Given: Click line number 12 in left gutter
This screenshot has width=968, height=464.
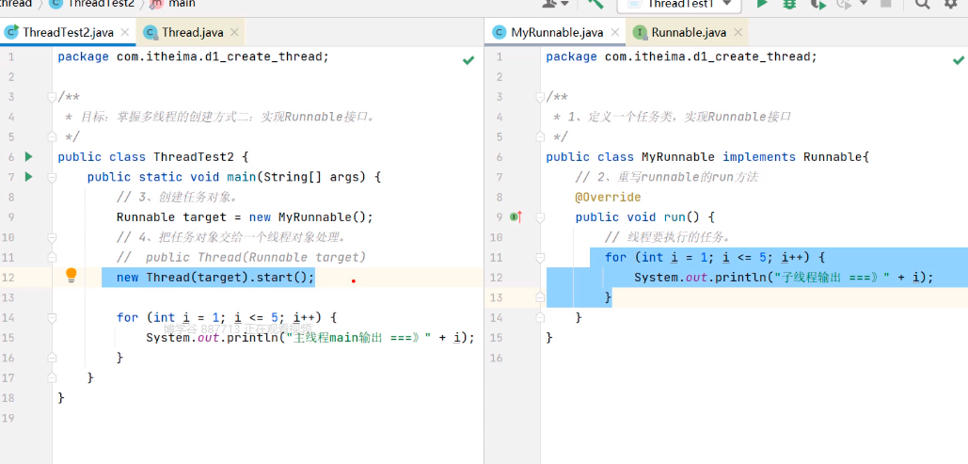Looking at the screenshot, I should (8, 278).
